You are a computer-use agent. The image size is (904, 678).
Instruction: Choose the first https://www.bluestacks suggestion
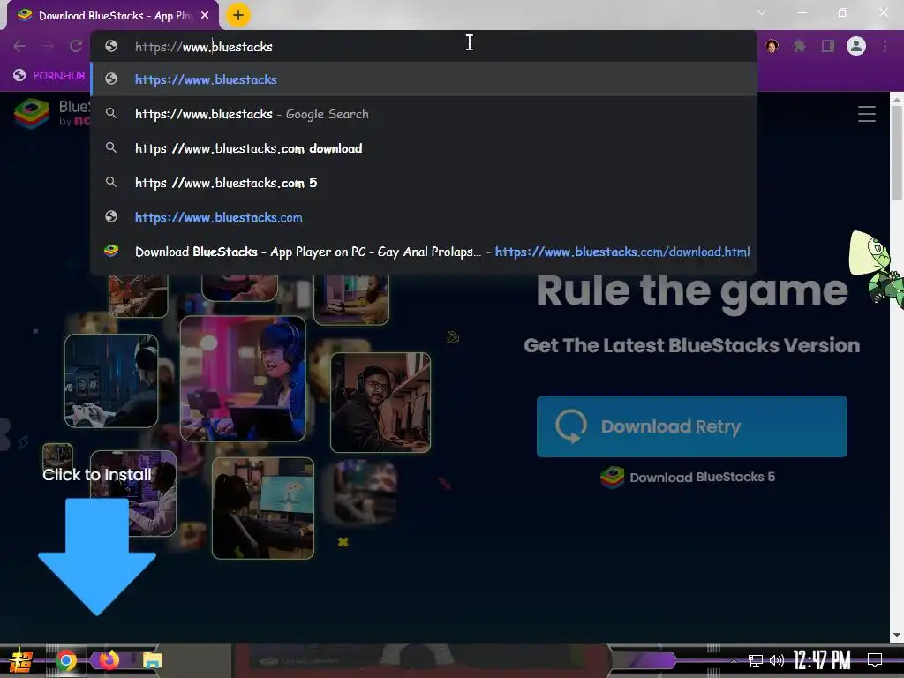point(423,79)
